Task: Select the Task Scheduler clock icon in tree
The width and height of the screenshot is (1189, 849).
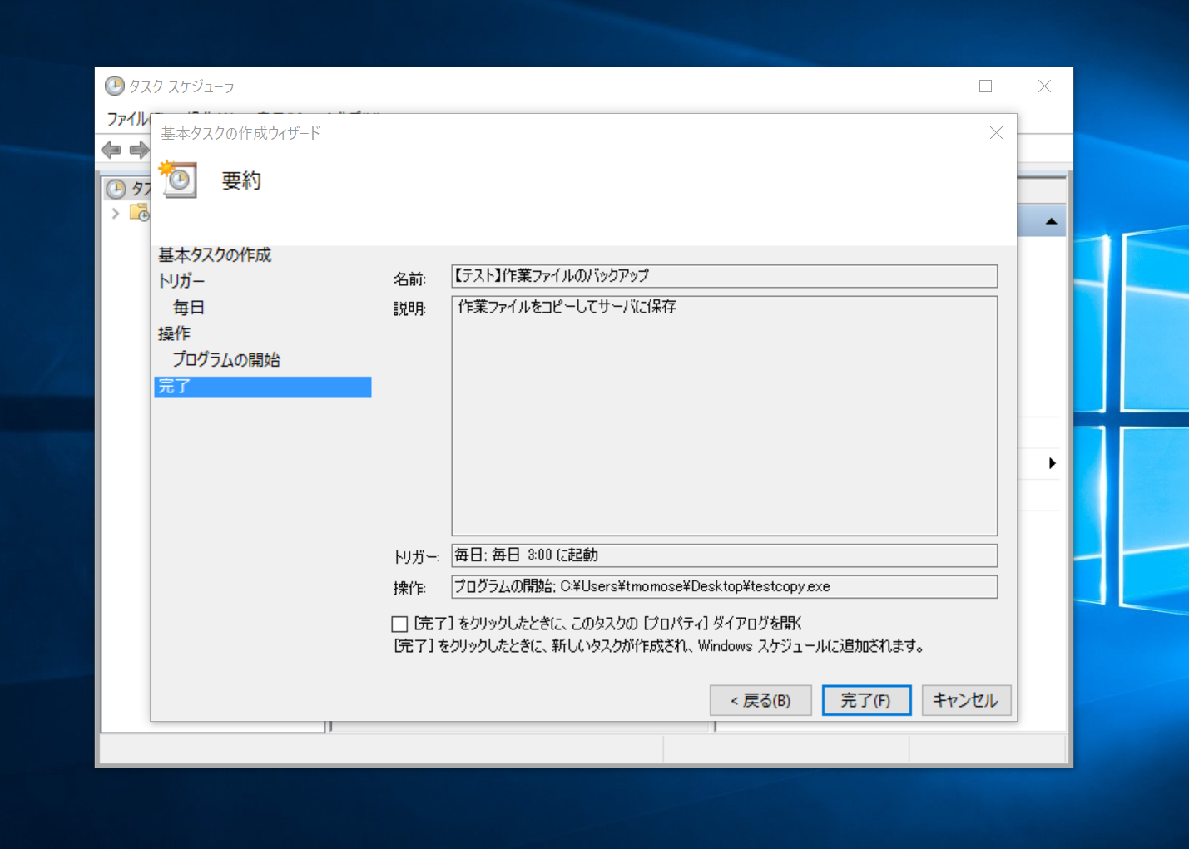Action: pos(116,190)
